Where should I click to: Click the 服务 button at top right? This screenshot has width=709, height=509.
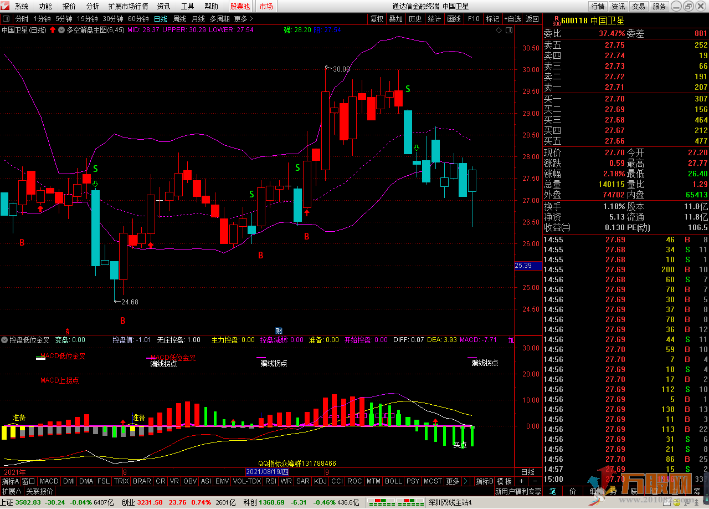point(659,6)
